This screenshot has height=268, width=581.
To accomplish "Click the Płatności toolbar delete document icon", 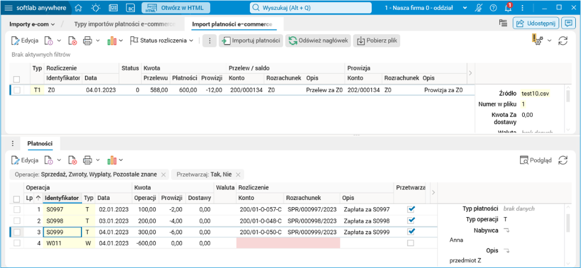I will click(x=72, y=160).
